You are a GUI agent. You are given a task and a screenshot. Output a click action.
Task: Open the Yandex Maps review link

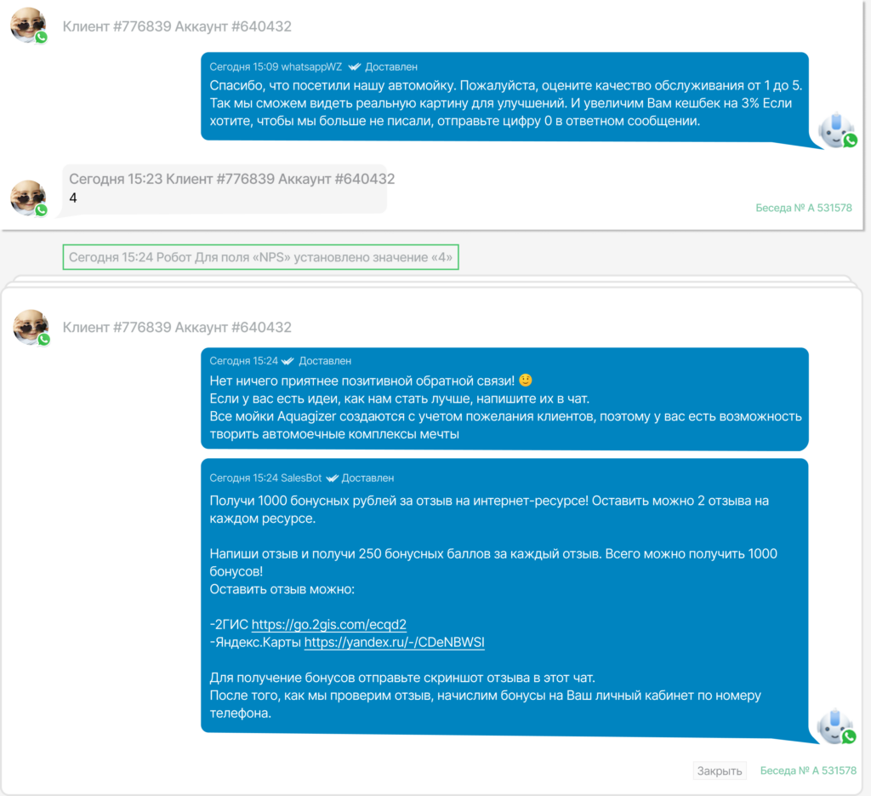395,642
